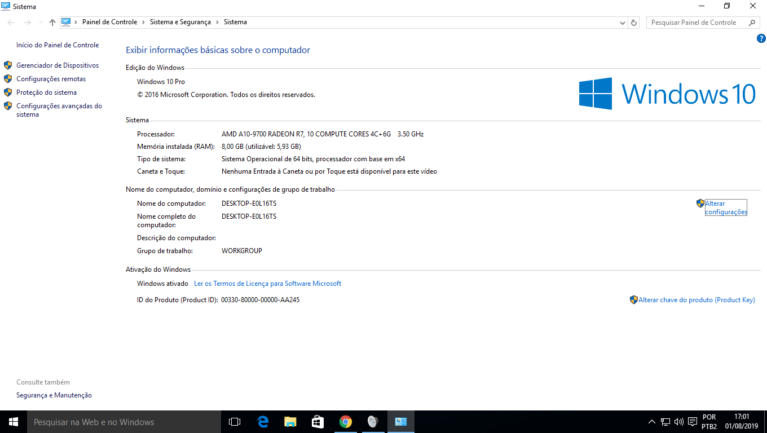Click the Control Panel taskbar button
This screenshot has height=433, width=767.
click(x=401, y=422)
